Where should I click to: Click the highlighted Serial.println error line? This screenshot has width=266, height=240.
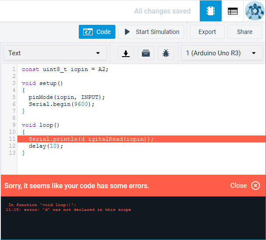coord(141,139)
